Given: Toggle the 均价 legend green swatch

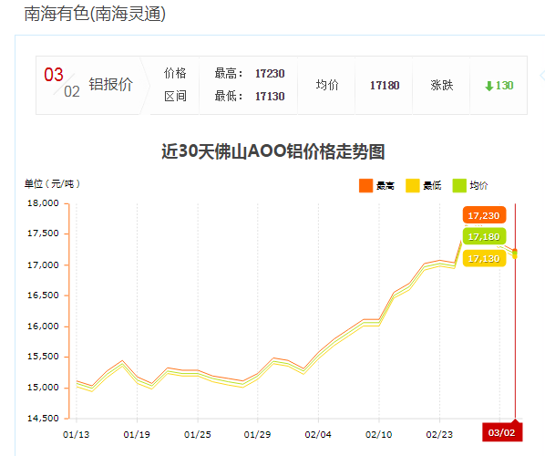Looking at the screenshot, I should pyautogui.click(x=459, y=185).
